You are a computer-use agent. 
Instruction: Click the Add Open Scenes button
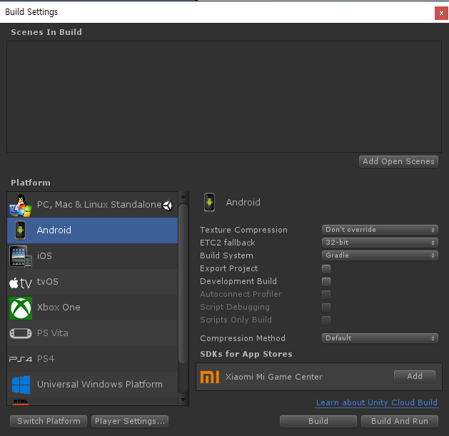click(x=398, y=161)
